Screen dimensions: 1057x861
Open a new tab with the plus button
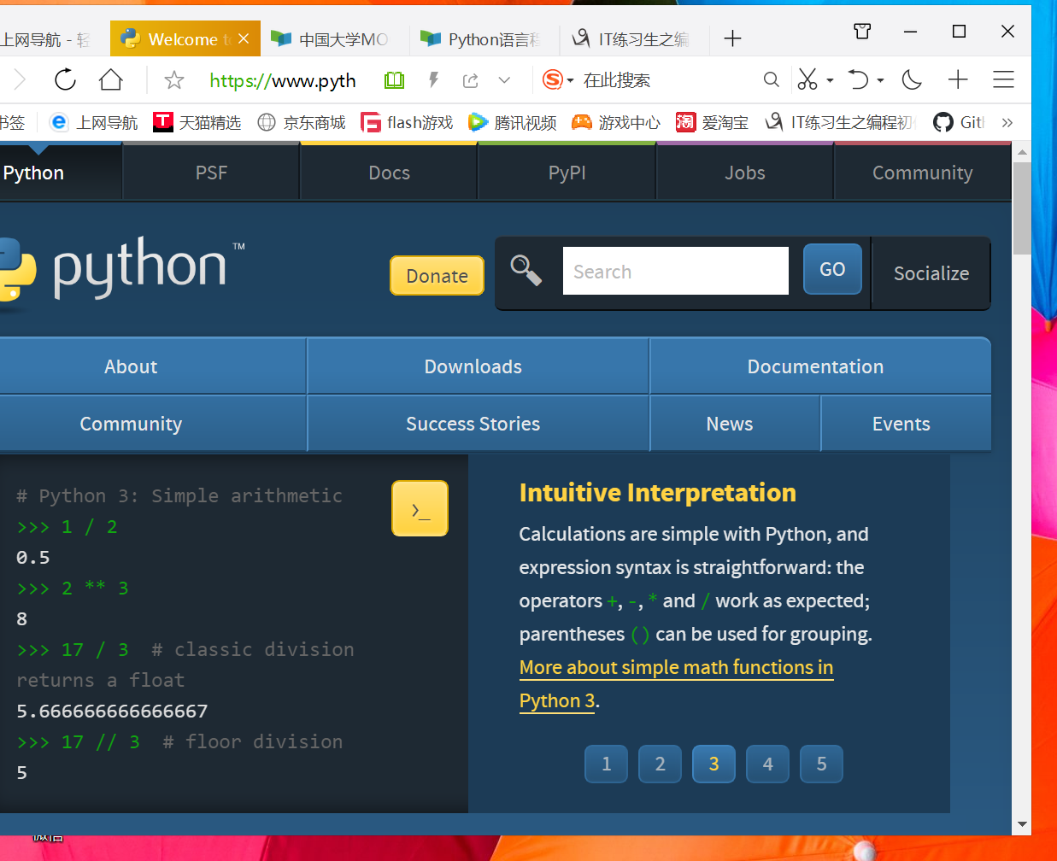(732, 38)
